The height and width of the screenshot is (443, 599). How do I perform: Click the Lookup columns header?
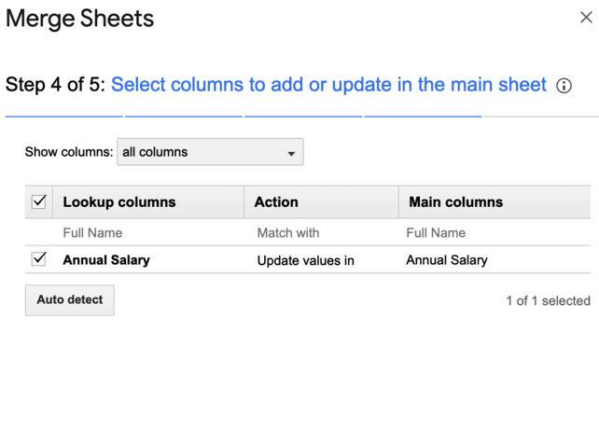pyautogui.click(x=118, y=201)
